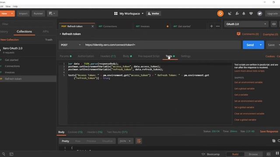Open the Test Results (1/1) tab
Viewport: 280px width, 157px height.
117,132
